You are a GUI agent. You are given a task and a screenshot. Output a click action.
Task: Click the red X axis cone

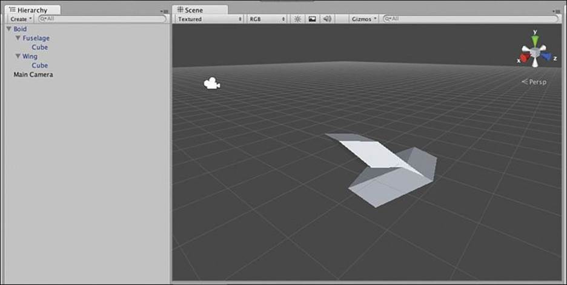tap(525, 57)
